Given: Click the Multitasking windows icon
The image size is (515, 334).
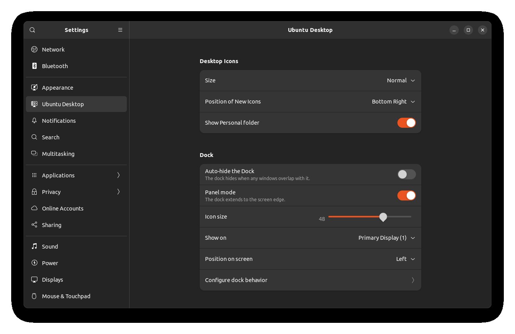Looking at the screenshot, I should [x=34, y=154].
